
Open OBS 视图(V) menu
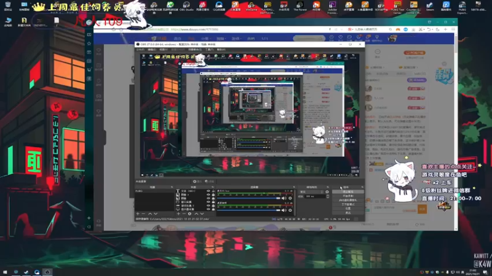164,50
